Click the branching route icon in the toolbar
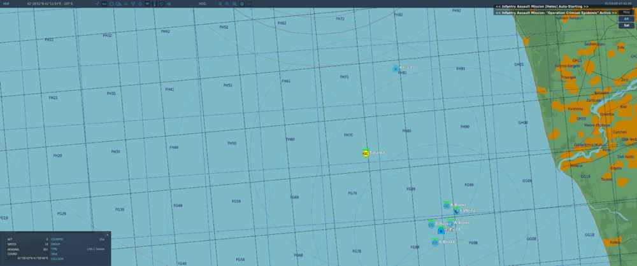The width and height of the screenshot is (637, 266). (133, 4)
